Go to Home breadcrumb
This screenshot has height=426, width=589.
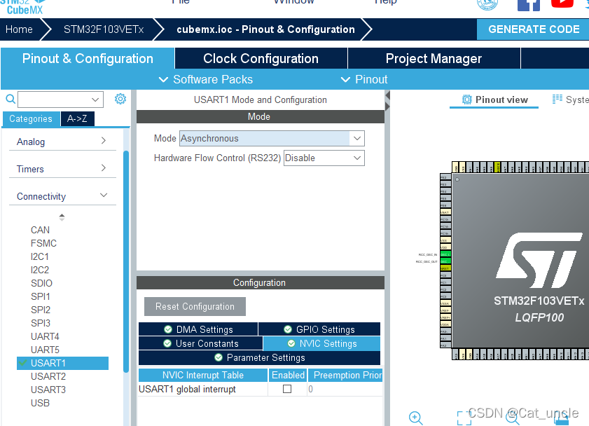point(19,29)
